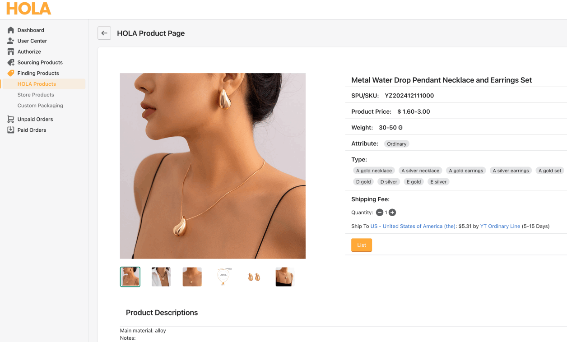Decrease quantity with the minus button

point(380,213)
